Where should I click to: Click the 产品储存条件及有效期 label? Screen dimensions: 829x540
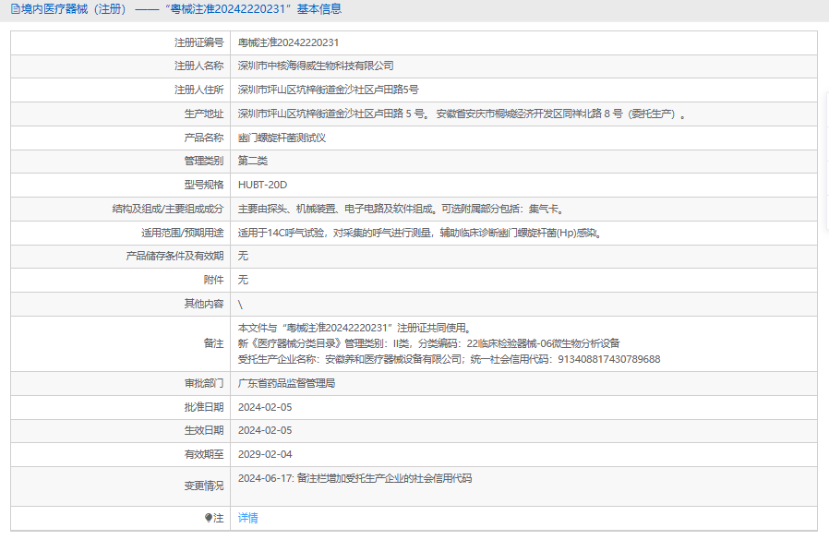click(174, 256)
